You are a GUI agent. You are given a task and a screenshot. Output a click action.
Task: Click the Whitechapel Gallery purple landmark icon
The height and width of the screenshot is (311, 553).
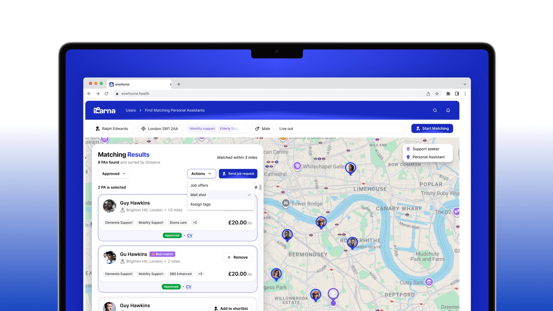click(297, 166)
